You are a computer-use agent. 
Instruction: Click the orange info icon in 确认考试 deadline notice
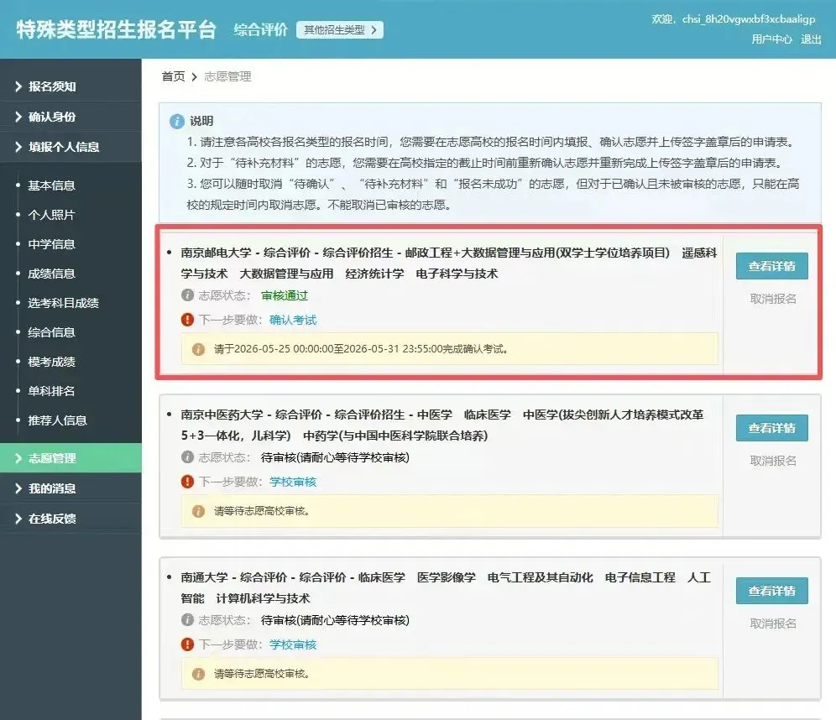(x=198, y=349)
